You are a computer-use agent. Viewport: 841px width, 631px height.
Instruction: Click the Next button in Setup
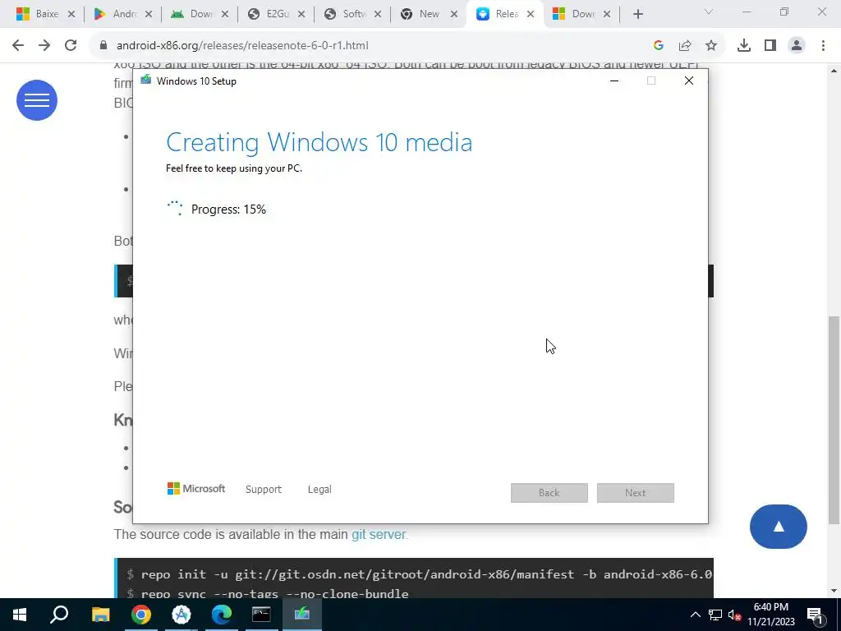click(636, 493)
